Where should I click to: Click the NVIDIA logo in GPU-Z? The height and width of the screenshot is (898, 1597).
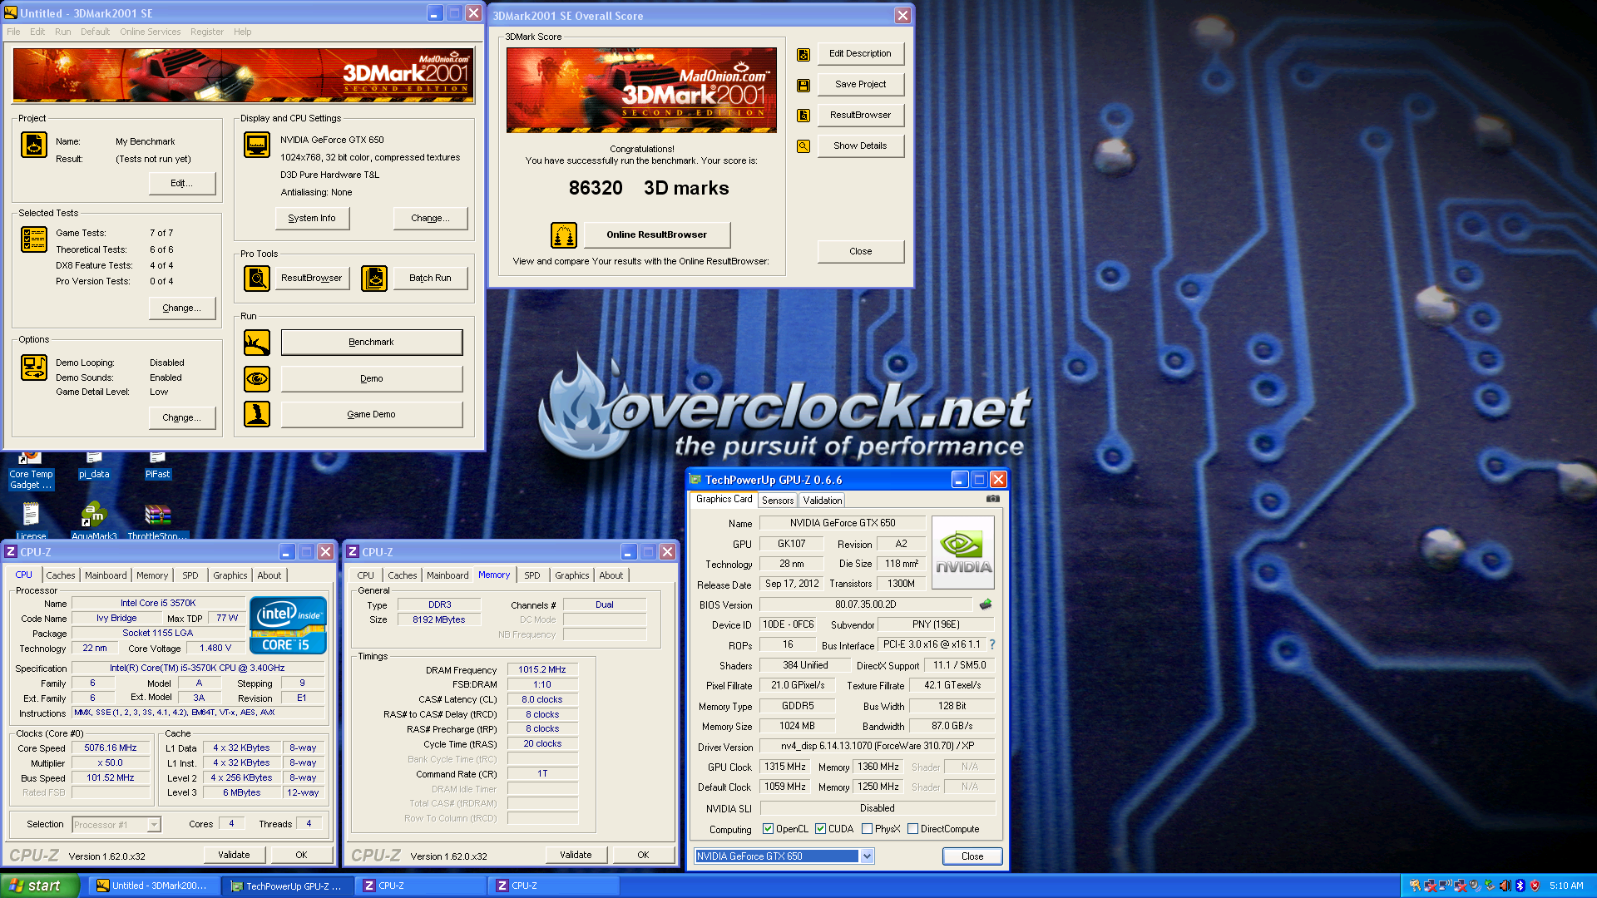[x=963, y=553]
